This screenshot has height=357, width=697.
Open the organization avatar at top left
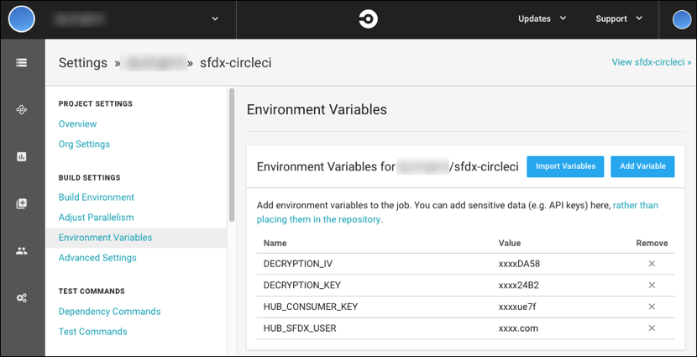tap(21, 19)
